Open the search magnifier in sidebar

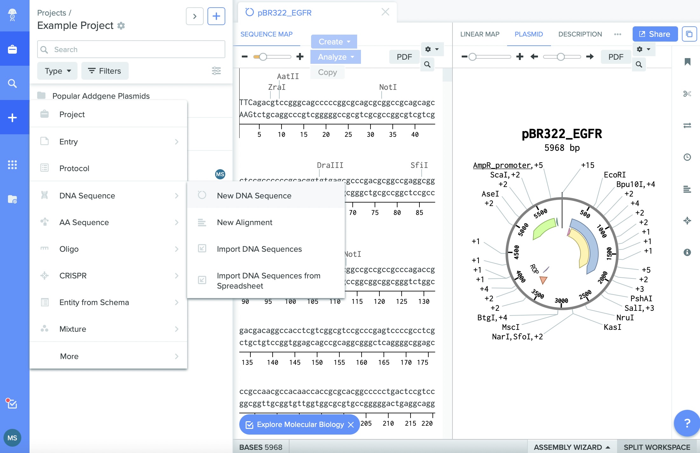[x=12, y=83]
